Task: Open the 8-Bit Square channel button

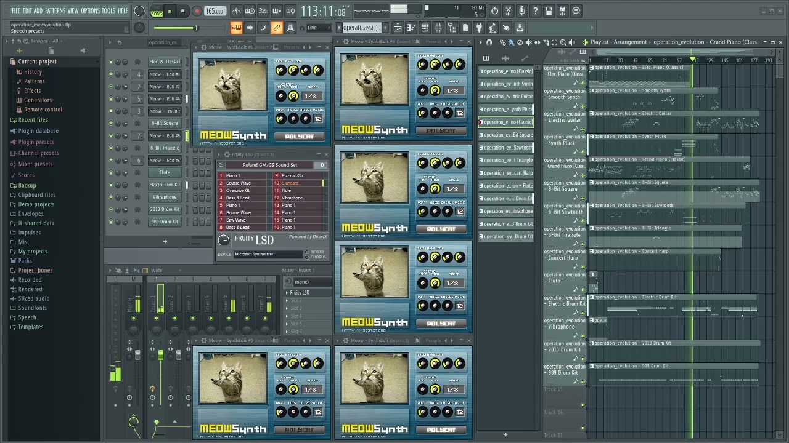Action: [165, 124]
